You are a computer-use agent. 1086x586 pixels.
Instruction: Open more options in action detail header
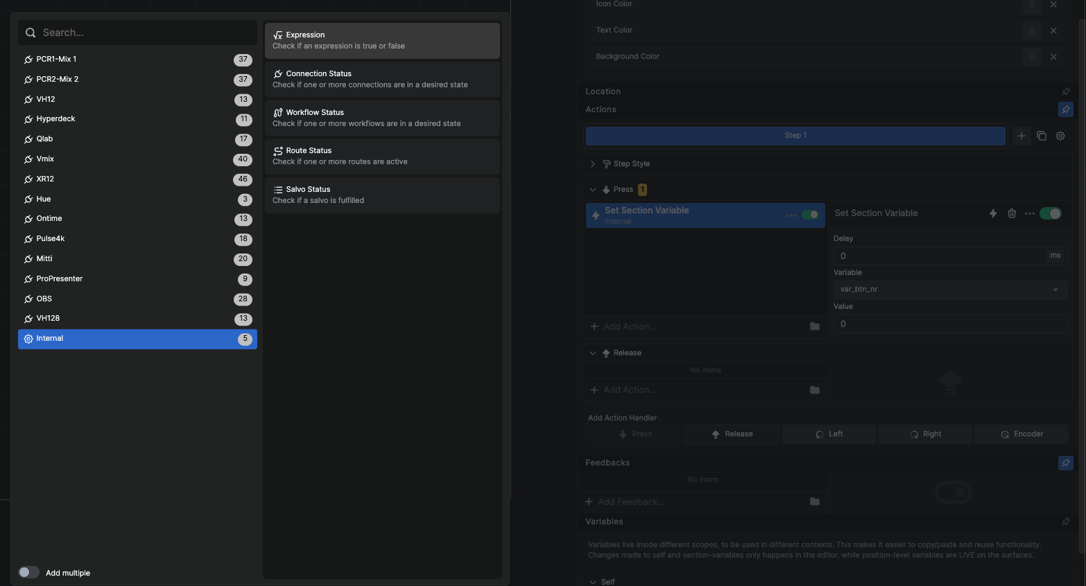(x=1030, y=213)
